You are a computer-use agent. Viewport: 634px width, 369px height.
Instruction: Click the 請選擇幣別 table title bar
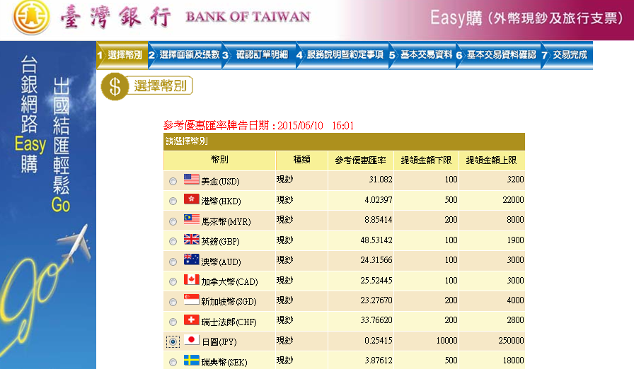click(x=344, y=141)
